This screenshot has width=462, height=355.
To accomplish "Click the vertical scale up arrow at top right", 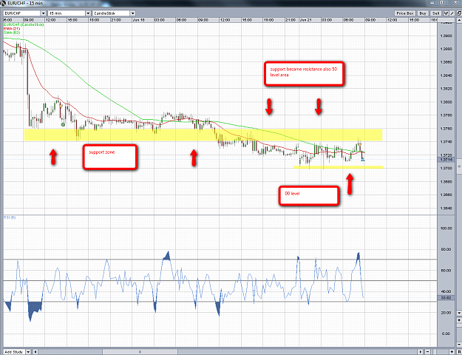I will pyautogui.click(x=459, y=20).
